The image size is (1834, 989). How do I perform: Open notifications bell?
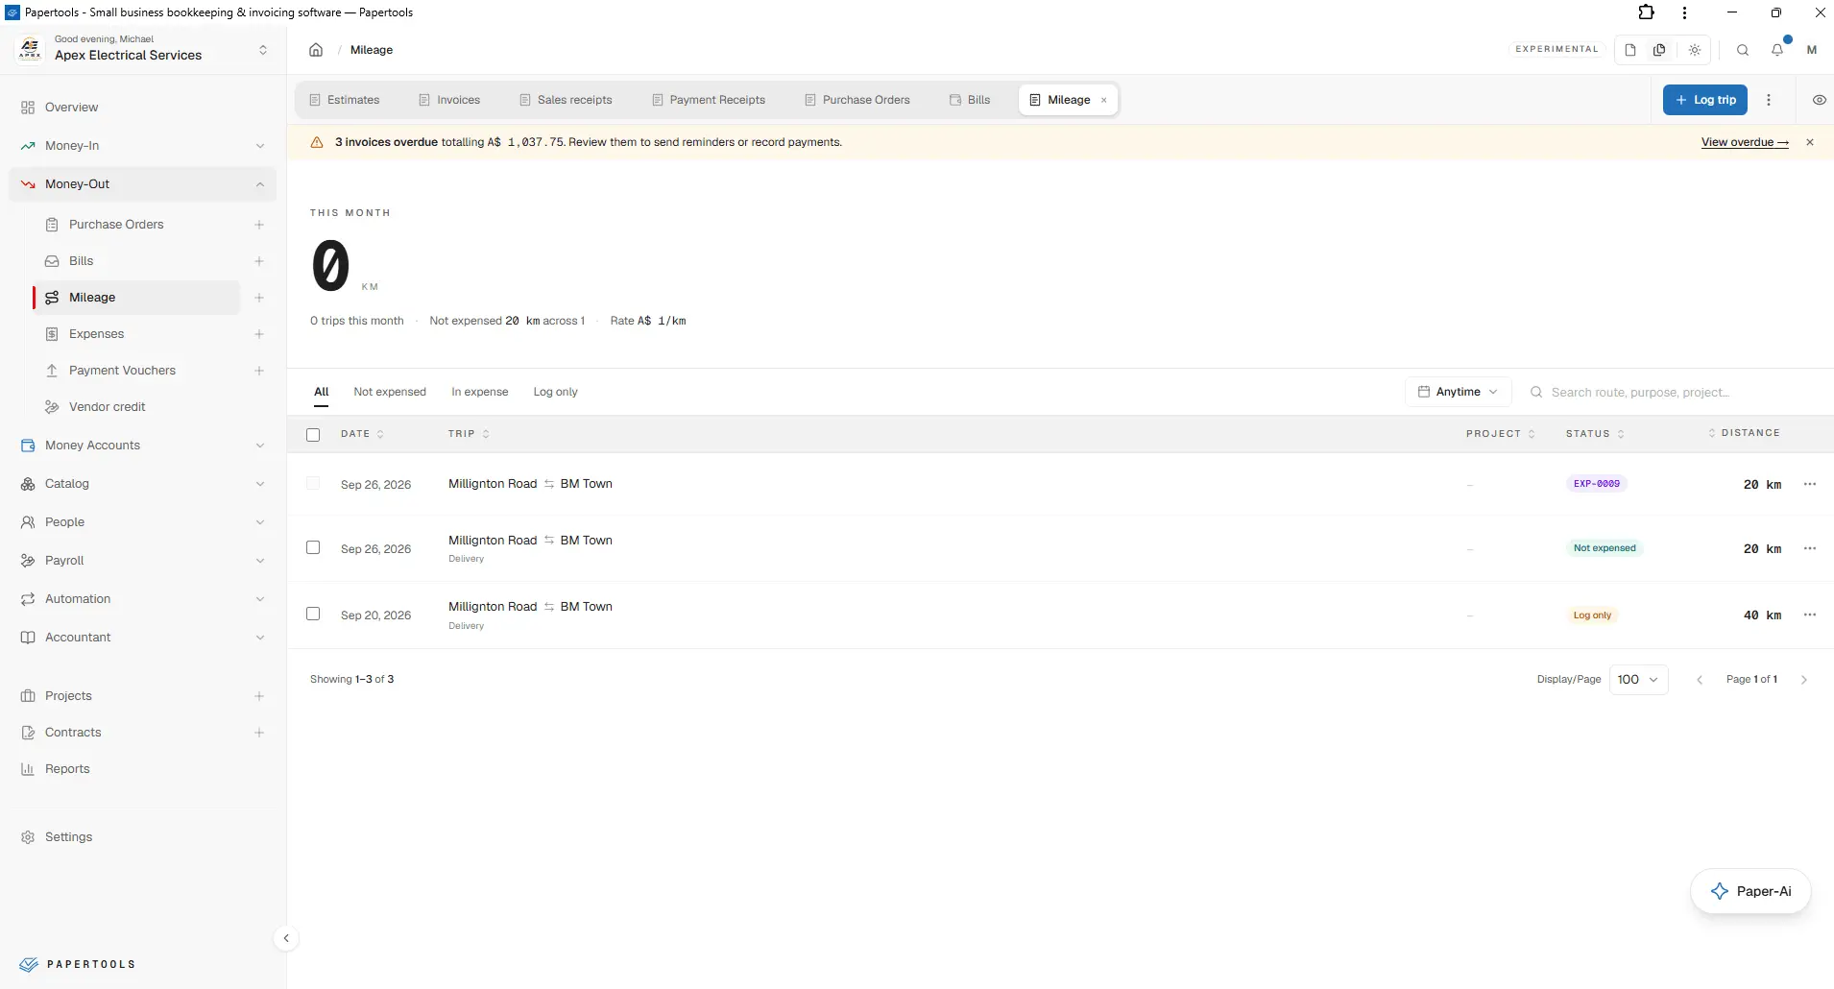coord(1777,50)
